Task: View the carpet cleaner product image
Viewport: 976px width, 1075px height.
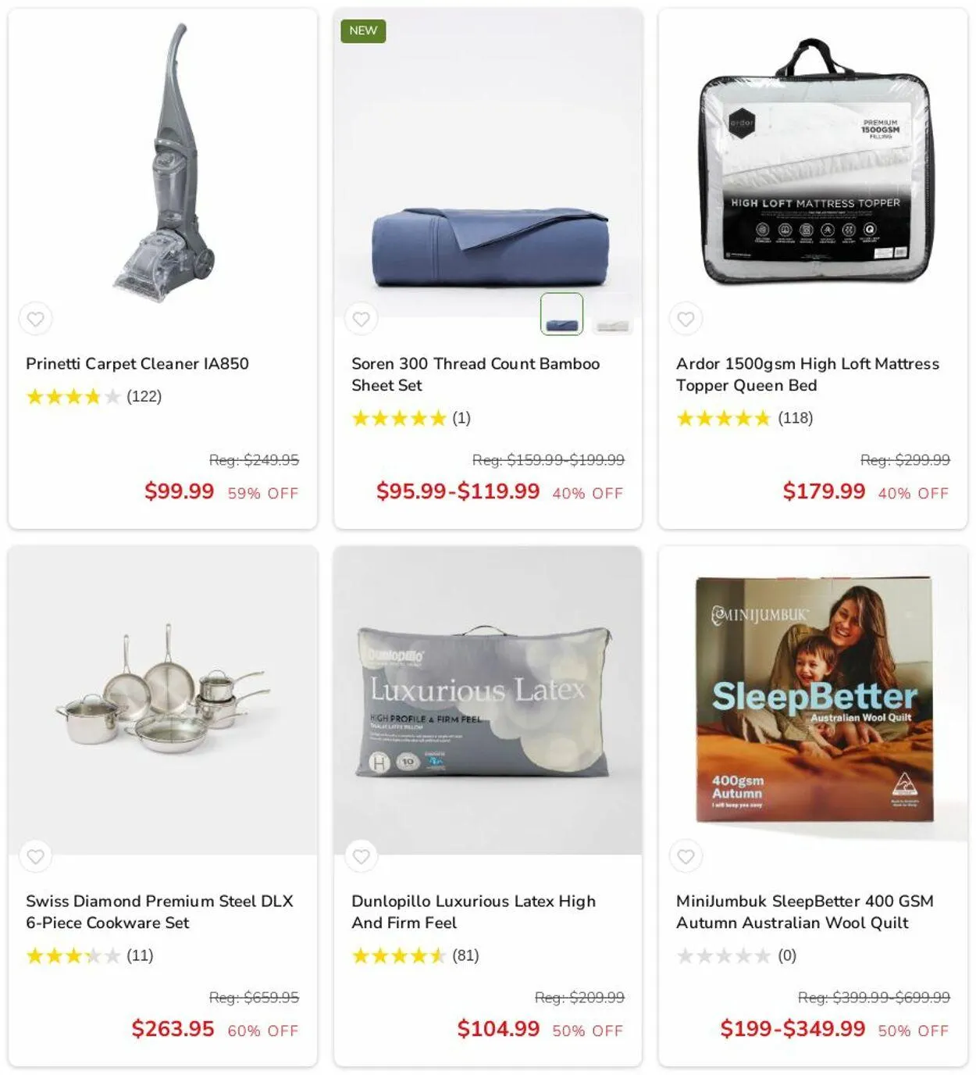Action: (163, 162)
